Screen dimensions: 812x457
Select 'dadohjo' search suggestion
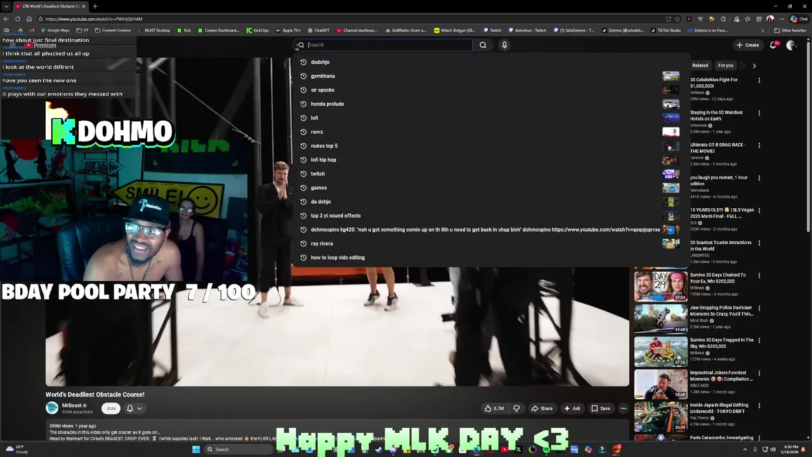tap(320, 62)
